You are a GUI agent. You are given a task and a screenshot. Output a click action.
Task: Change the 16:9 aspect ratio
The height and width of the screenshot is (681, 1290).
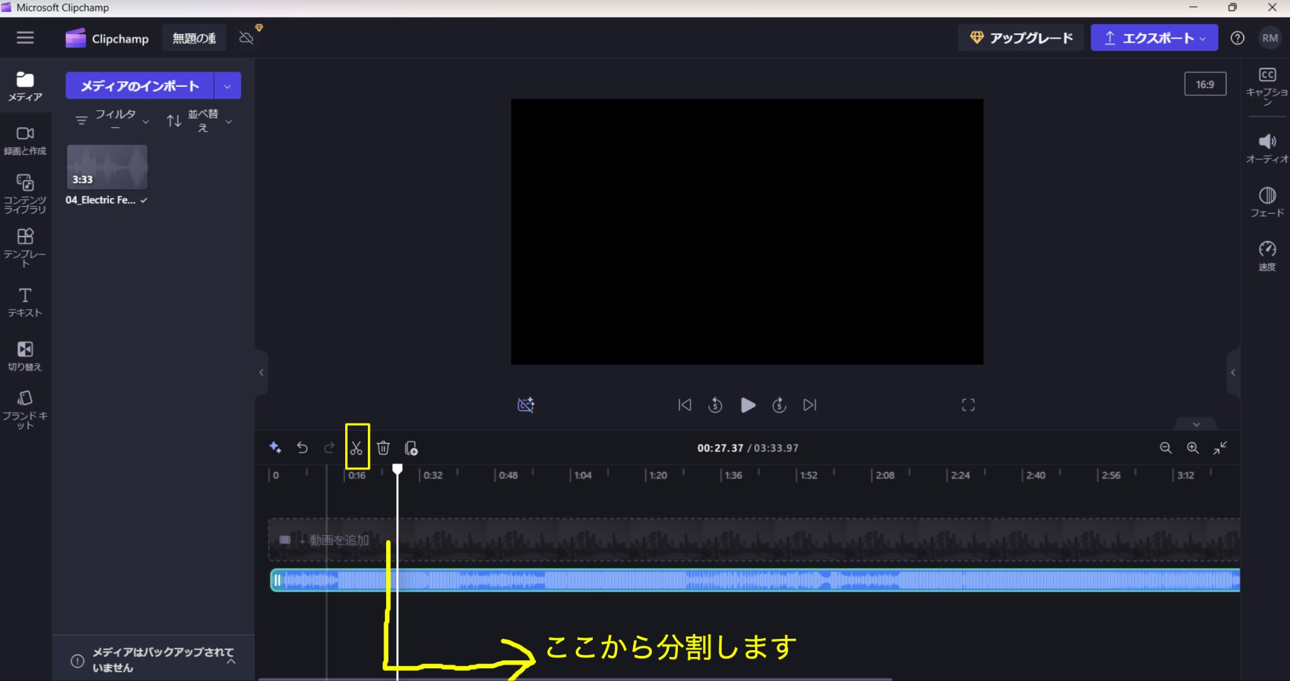[x=1205, y=84]
